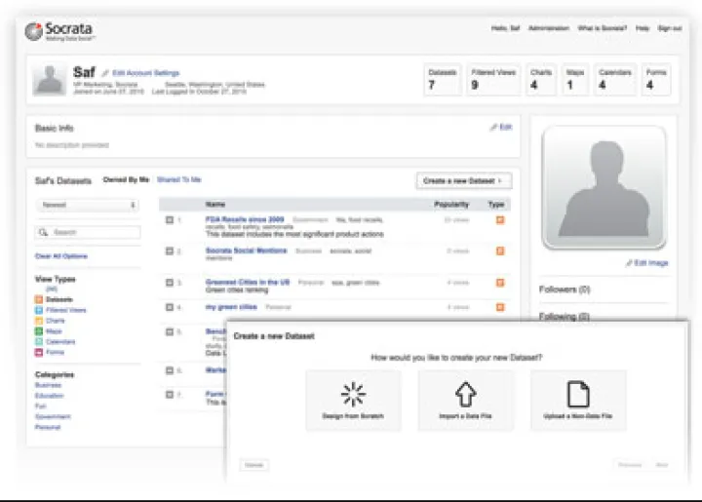Open Administration in the top menu
Image resolution: width=702 pixels, height=502 pixels.
tap(548, 29)
